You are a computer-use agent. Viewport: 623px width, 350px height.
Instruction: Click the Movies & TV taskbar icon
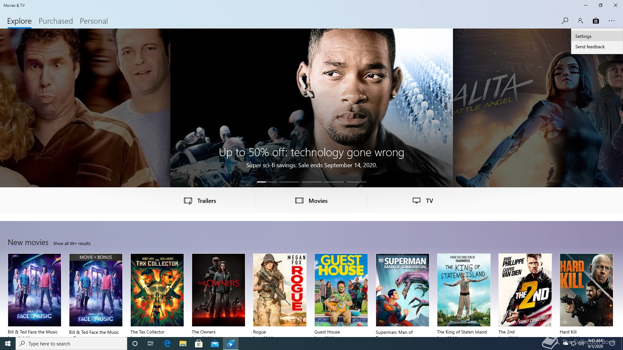click(x=231, y=344)
